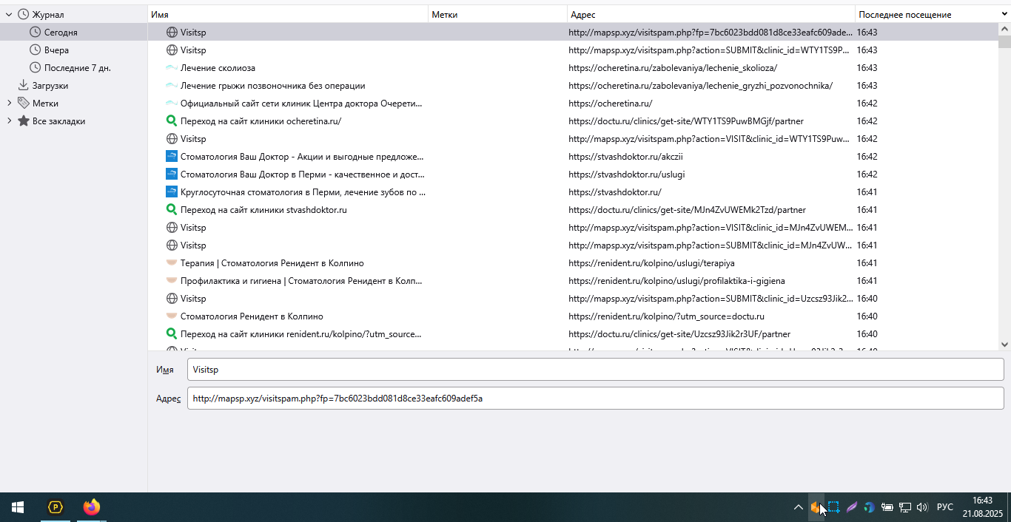Click the clock icon next to Вчера
Screen dimensions: 1011x522
click(x=36, y=50)
